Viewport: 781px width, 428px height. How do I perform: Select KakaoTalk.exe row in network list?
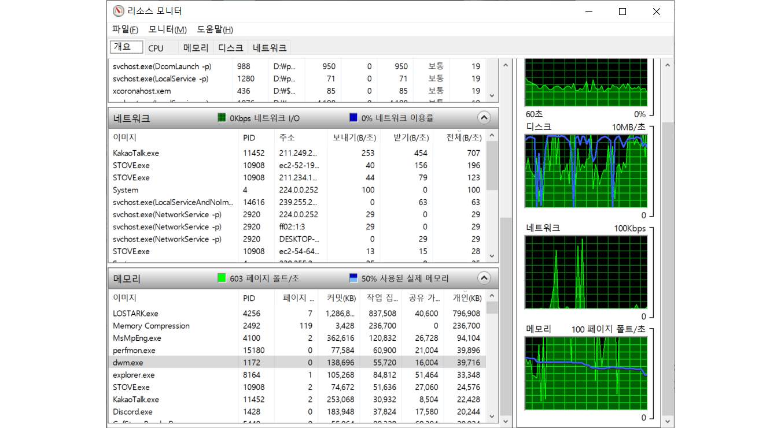[x=297, y=153]
